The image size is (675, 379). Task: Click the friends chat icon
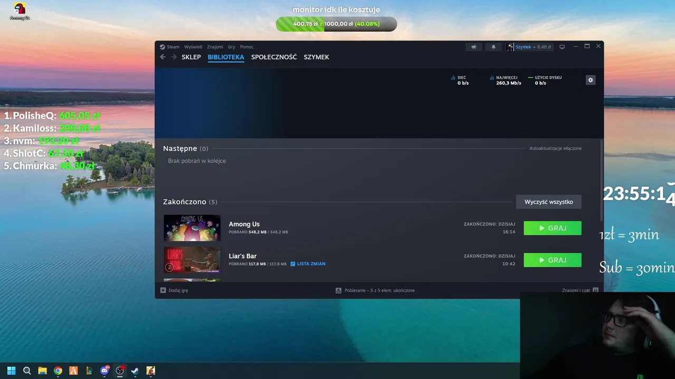(x=595, y=290)
